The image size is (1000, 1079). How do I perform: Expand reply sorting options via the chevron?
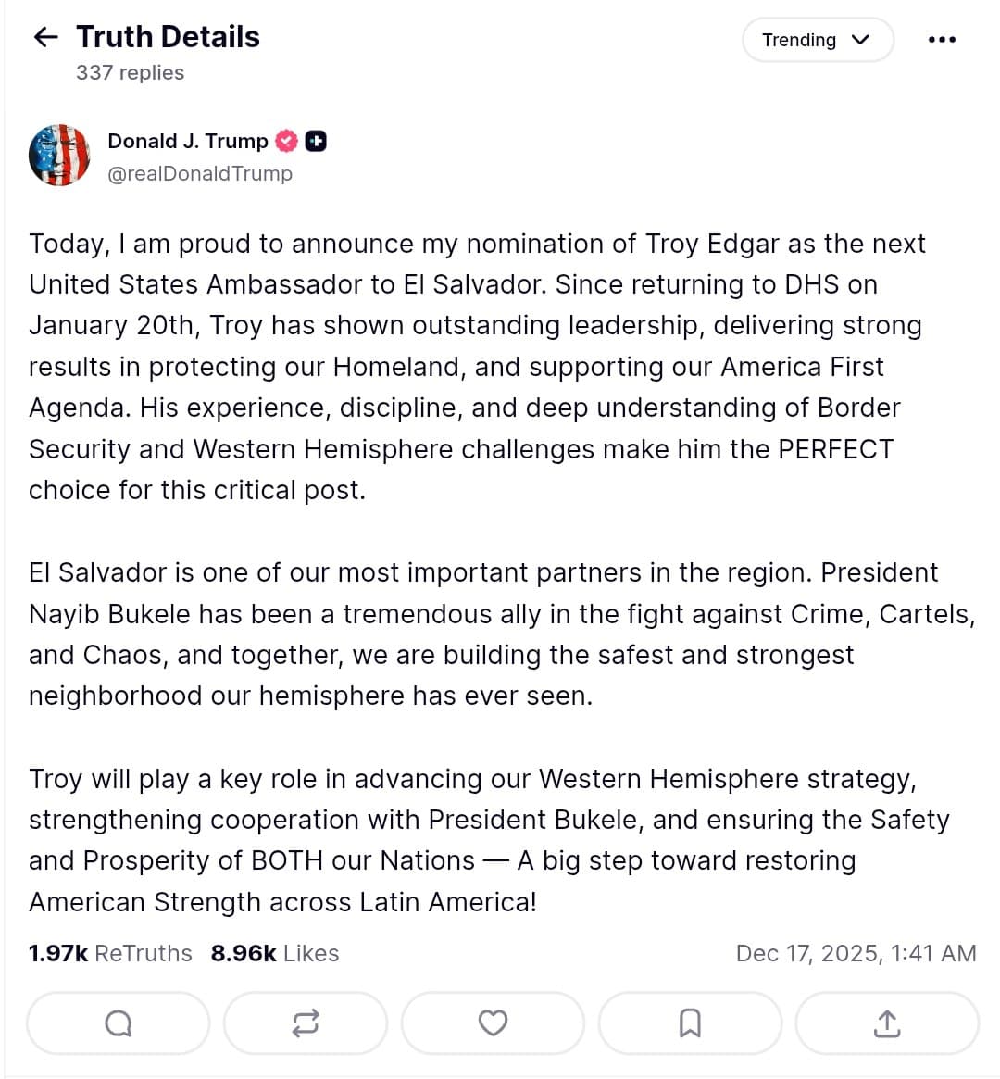pos(860,40)
